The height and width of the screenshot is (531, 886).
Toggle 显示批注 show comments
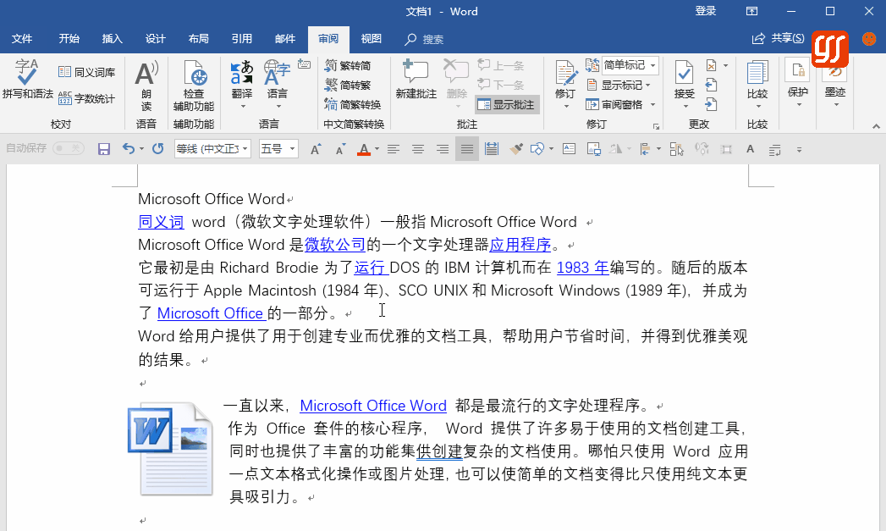tap(508, 105)
